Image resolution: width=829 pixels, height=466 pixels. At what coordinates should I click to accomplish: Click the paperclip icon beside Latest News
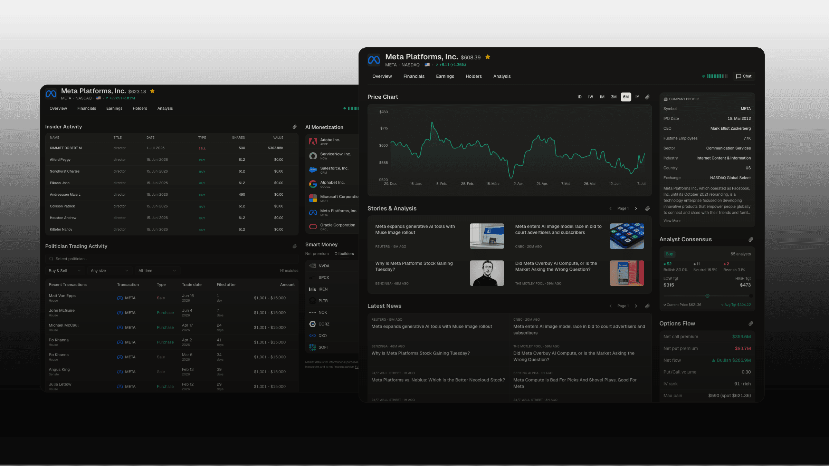[x=648, y=306]
